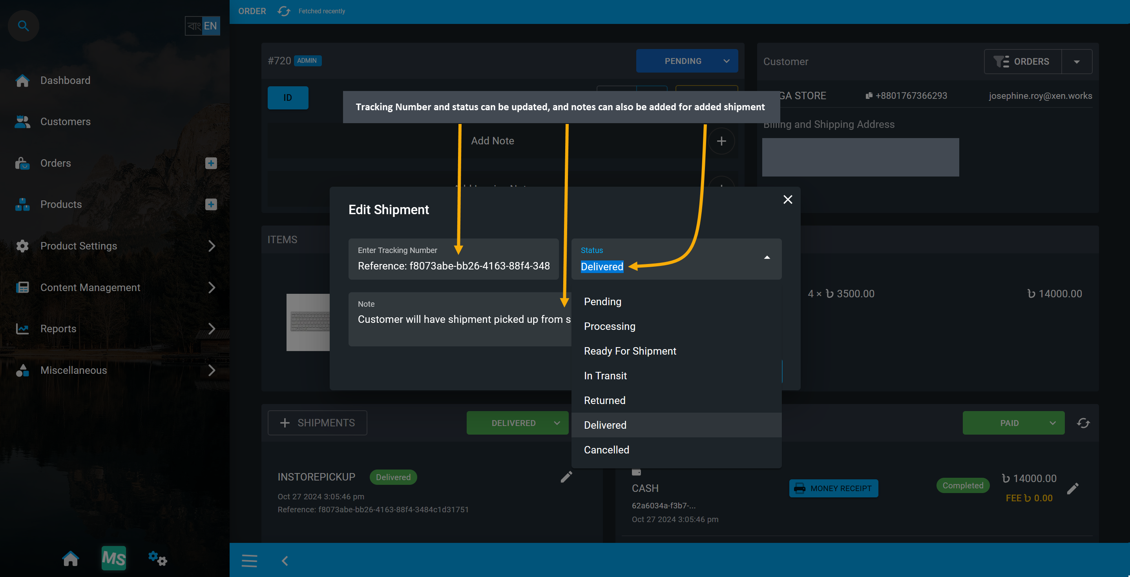Click the Products sidebar icon
The image size is (1130, 577).
(x=23, y=204)
